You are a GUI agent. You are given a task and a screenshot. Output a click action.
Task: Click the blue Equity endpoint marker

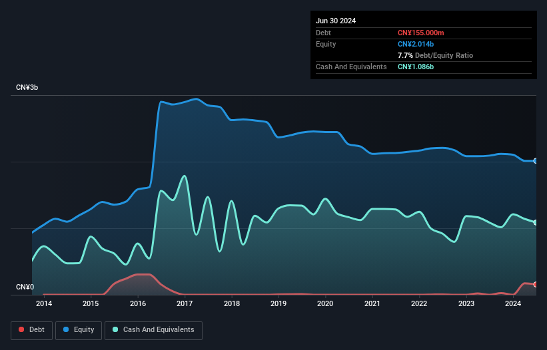point(535,161)
